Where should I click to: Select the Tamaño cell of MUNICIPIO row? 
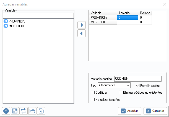(x=127, y=22)
